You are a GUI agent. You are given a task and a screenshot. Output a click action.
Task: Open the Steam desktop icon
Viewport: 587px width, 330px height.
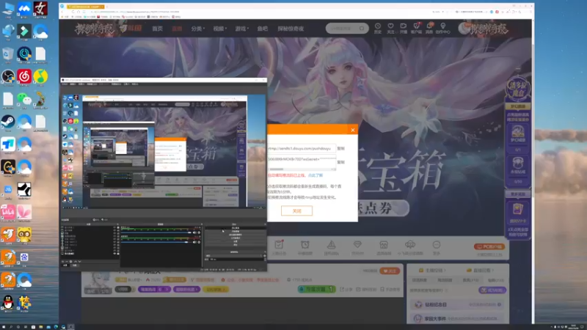[8, 122]
